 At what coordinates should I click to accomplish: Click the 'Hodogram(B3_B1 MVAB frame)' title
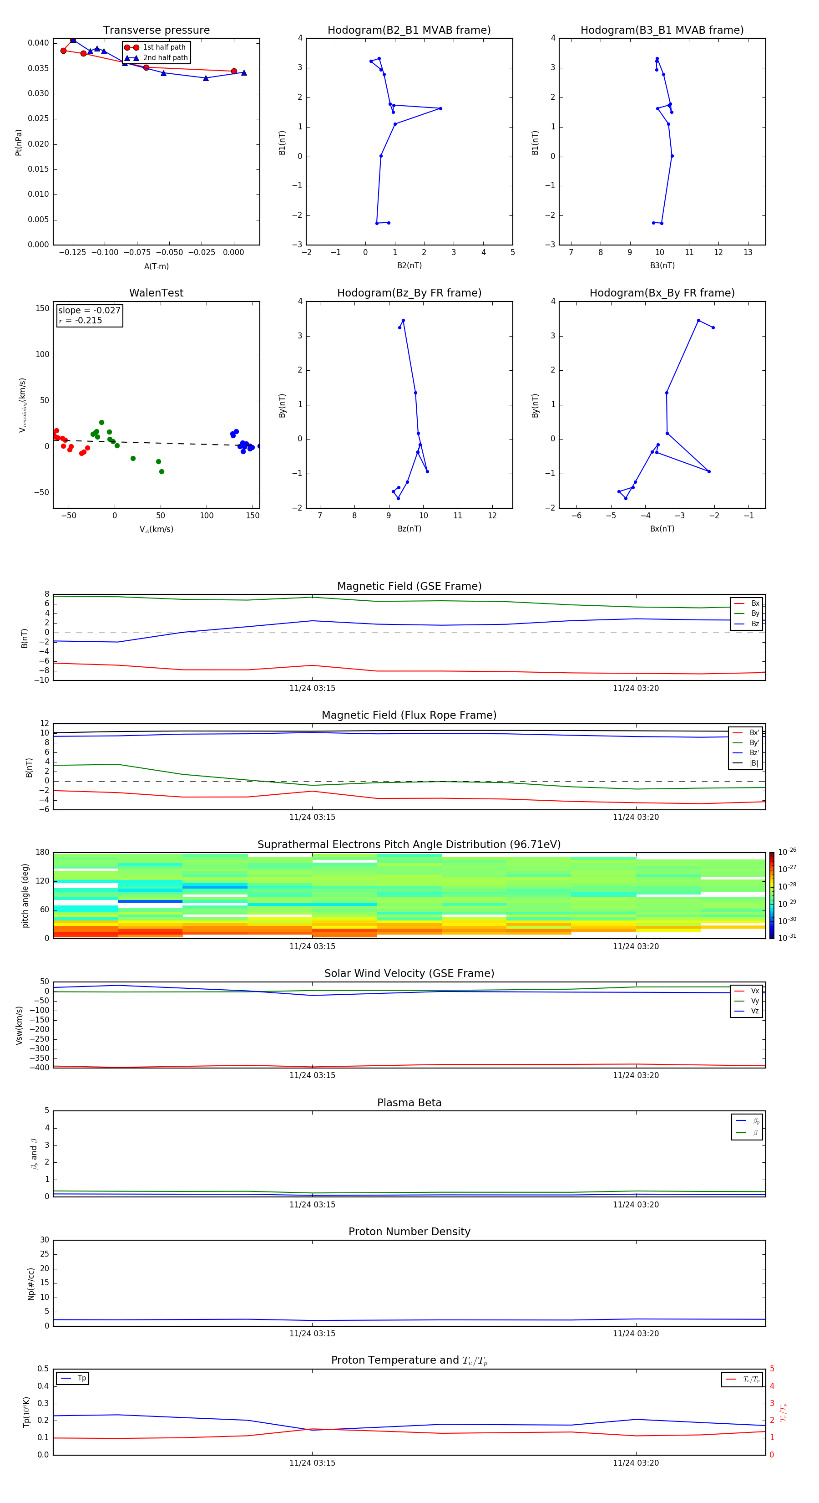tap(662, 31)
